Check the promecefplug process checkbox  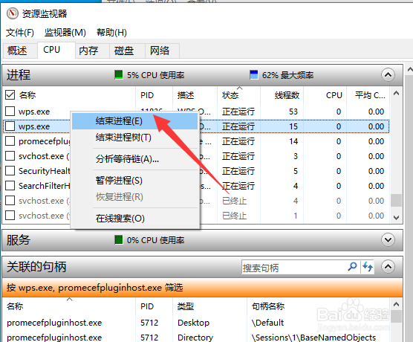point(10,141)
